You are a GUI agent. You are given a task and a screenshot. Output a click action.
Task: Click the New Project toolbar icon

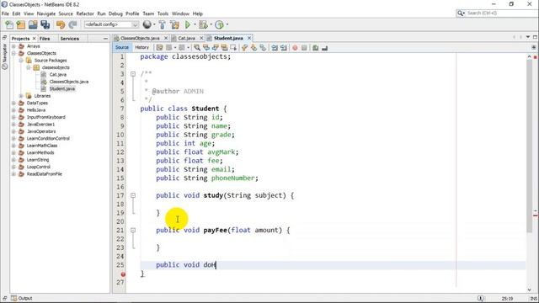(21, 24)
